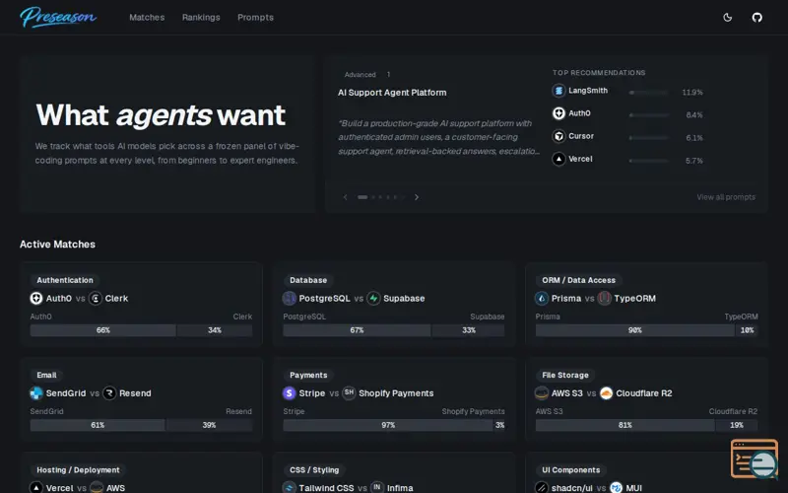Click the Preseason logo
The height and width of the screenshot is (493, 788).
point(58,17)
